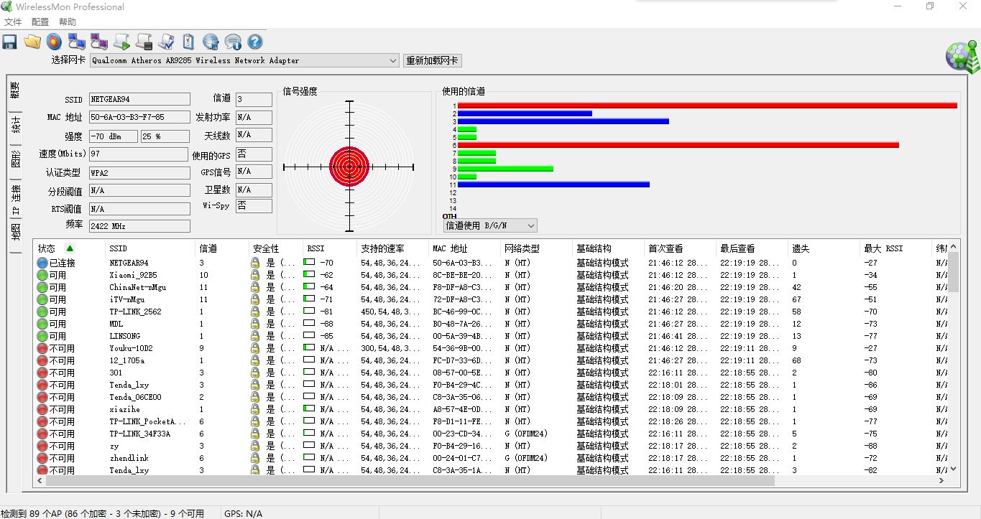The image size is (981, 519).
Task: Click the disconnect computers icon with red X
Action: click(99, 42)
